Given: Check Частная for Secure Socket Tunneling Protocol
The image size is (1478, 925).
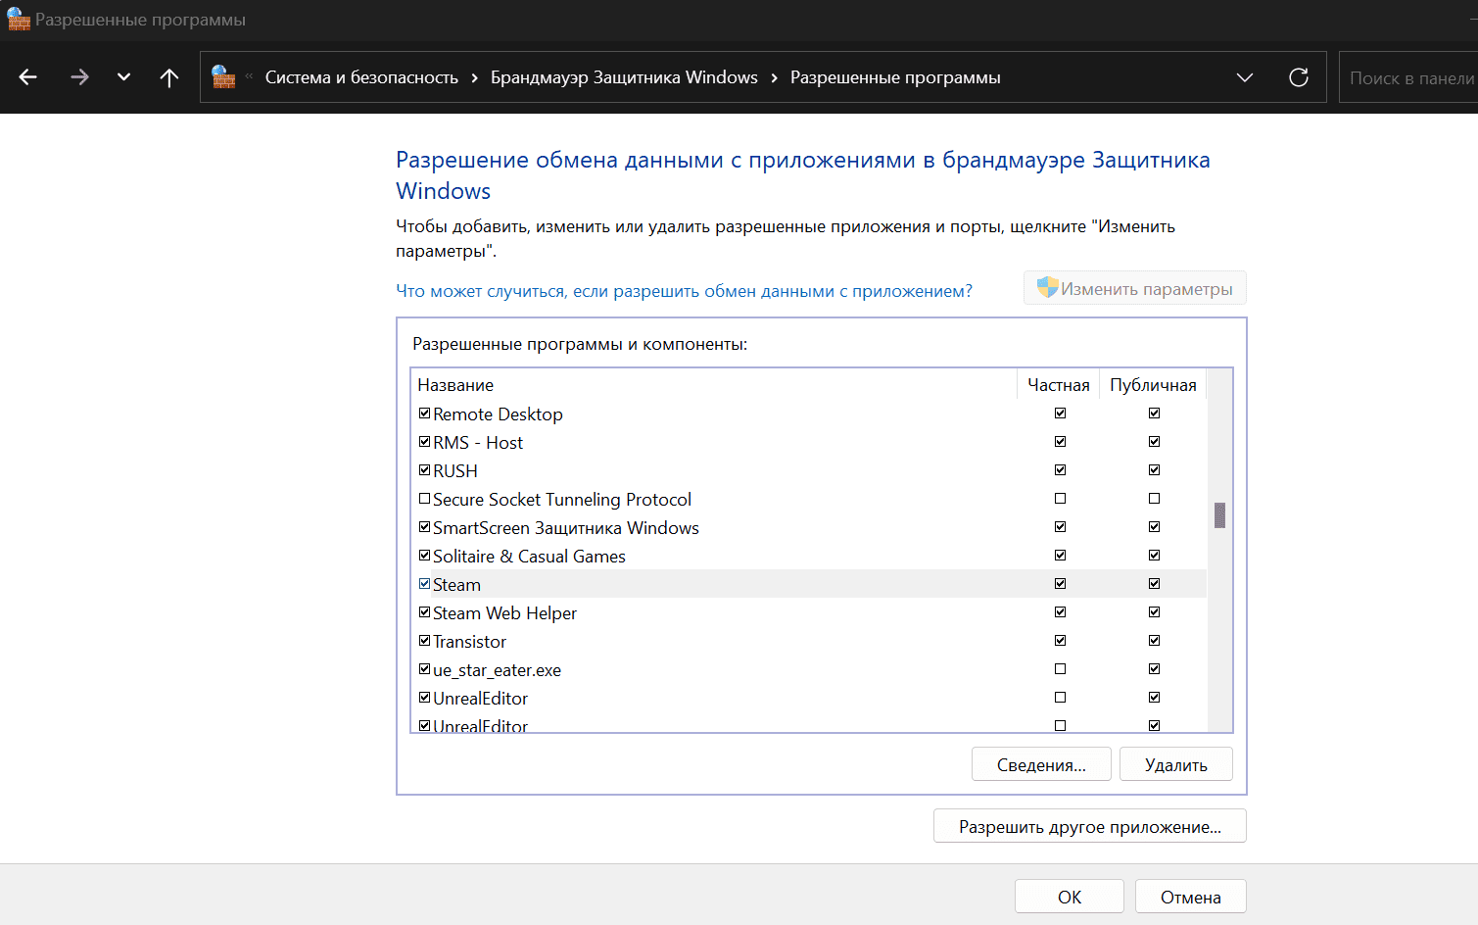Looking at the screenshot, I should [x=1060, y=499].
